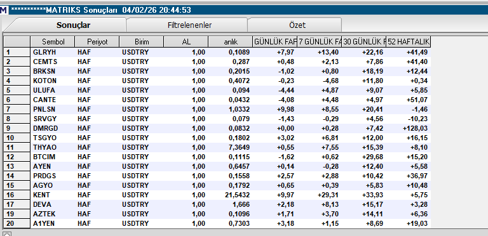Click KENT's anlık value 21,5432
The height and width of the screenshot is (236, 488).
[237, 195]
